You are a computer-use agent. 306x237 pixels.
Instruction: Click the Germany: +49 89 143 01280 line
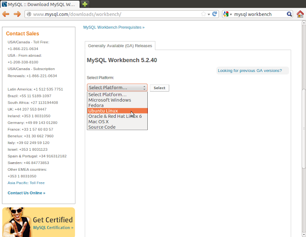coord(33,123)
